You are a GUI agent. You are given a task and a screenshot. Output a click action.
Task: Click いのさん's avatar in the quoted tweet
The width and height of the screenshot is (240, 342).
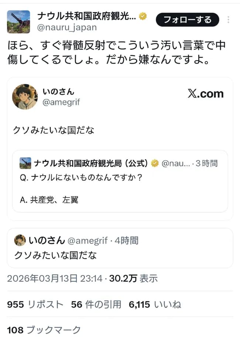pyautogui.click(x=25, y=97)
